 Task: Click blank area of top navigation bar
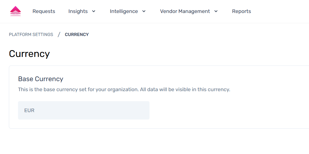click(281, 11)
